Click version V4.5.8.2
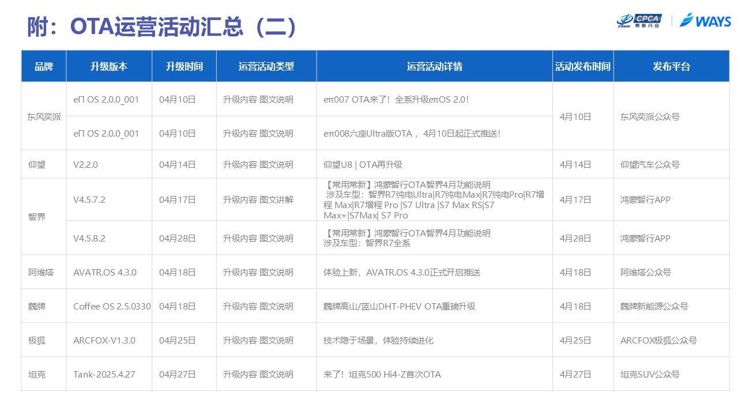The height and width of the screenshot is (415, 738). [89, 238]
